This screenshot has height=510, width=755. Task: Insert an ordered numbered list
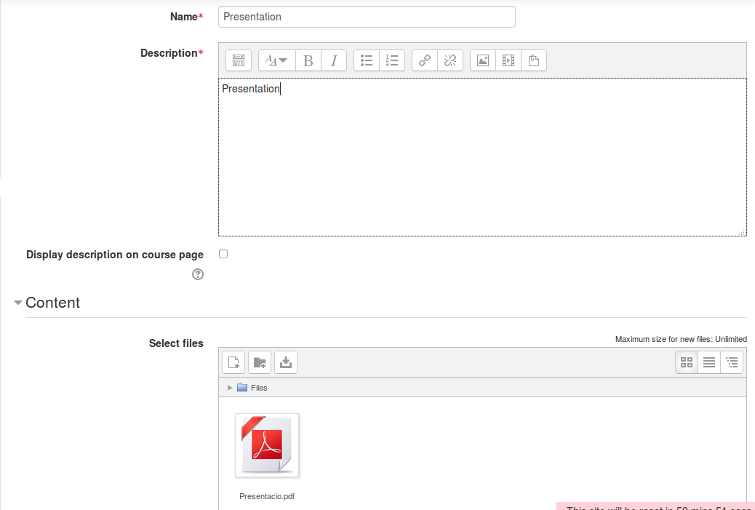click(392, 61)
